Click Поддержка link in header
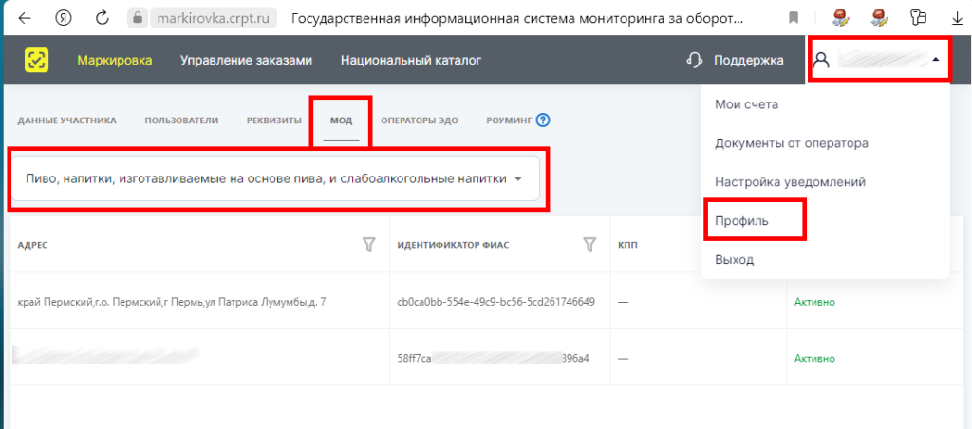972x429 pixels. click(x=749, y=60)
